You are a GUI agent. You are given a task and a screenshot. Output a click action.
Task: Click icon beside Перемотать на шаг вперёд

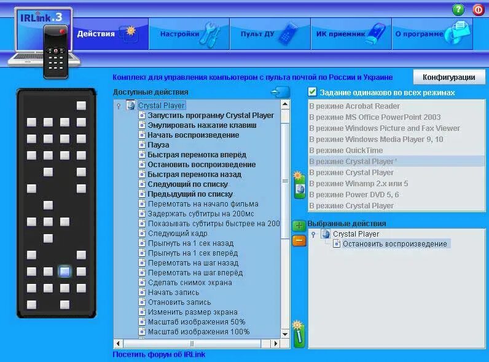142,273
